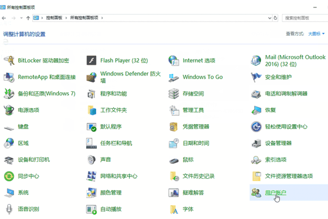Open the 安全和维护 flag icon

tap(256, 77)
